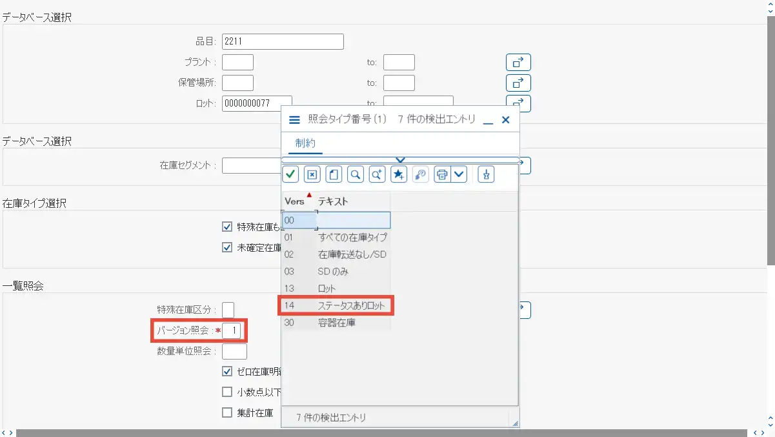775x437 pixels.
Task: Click the green checkmark confirm icon
Action: [x=290, y=174]
